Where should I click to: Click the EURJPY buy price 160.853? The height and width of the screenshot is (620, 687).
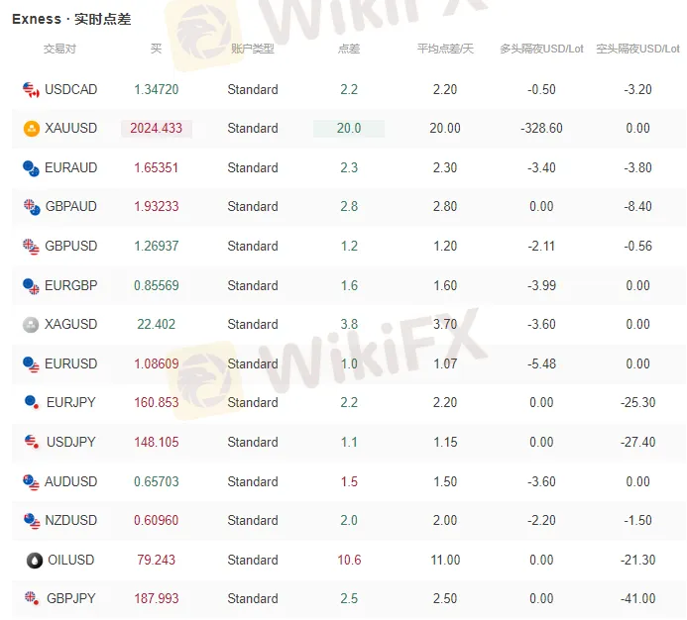click(x=157, y=402)
